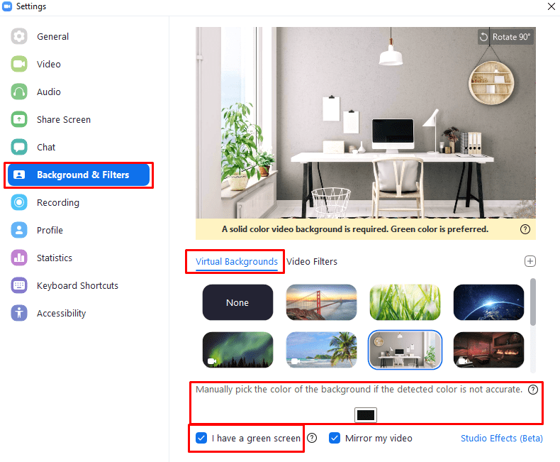Screen dimensions: 560x462
Task: Select the Audio headphone icon
Action: [19, 92]
